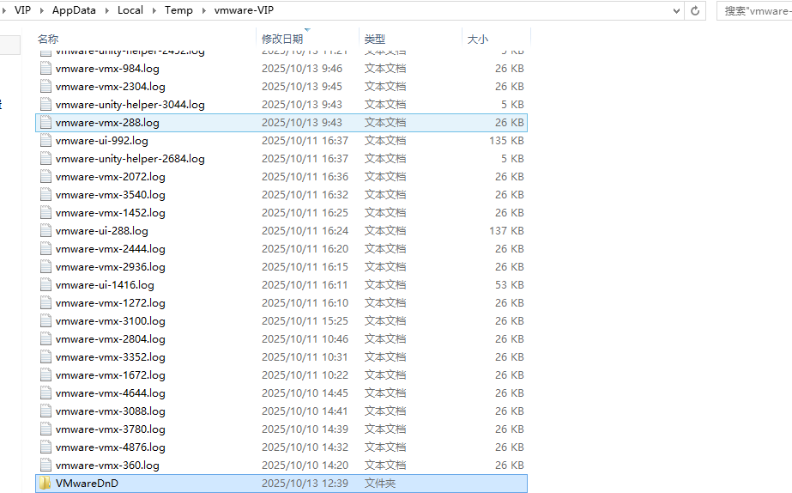792x493 pixels.
Task: Expand the chevron between VIP and AppData
Action: point(41,10)
